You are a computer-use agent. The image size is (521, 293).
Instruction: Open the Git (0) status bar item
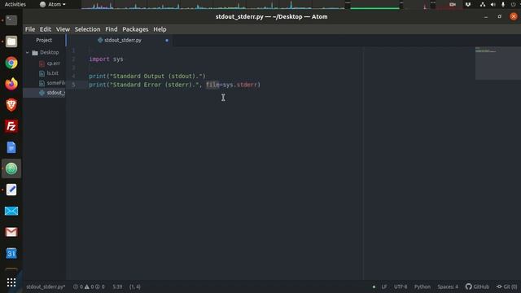[x=506, y=286]
